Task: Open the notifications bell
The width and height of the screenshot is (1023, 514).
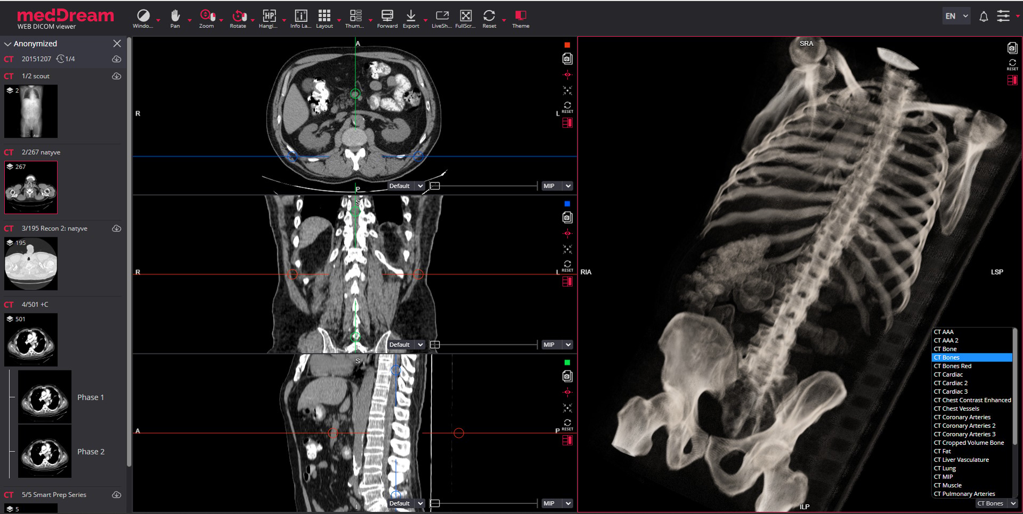Action: click(984, 16)
